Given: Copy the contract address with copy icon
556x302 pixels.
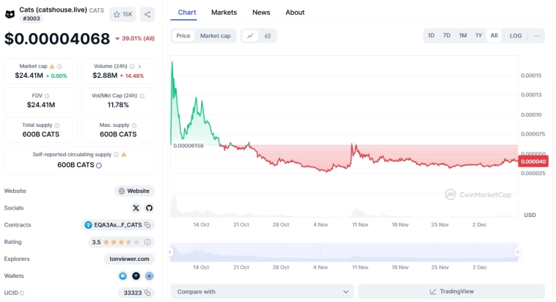Looking at the screenshot, I should coord(148,225).
